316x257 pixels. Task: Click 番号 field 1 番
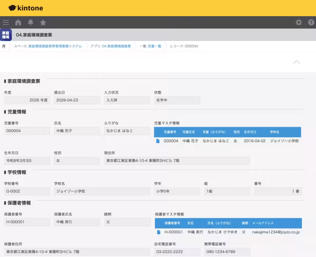(x=278, y=191)
